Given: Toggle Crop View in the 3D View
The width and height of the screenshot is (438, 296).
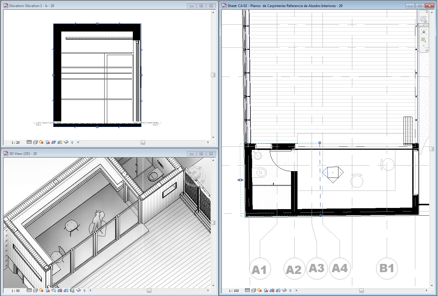Looking at the screenshot, I should tap(60, 290).
